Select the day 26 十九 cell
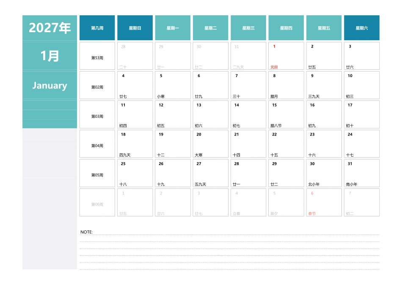Viewport: 402px width, 285px height. 173,173
